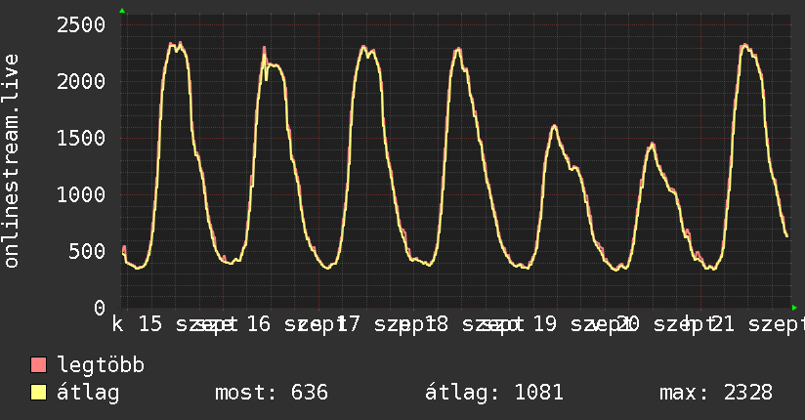The height and width of the screenshot is (420, 805).
Task: Click the green arrow ending the x-axis
Action: point(794,308)
